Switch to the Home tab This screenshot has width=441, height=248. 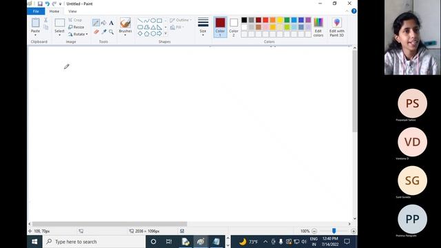54,11
